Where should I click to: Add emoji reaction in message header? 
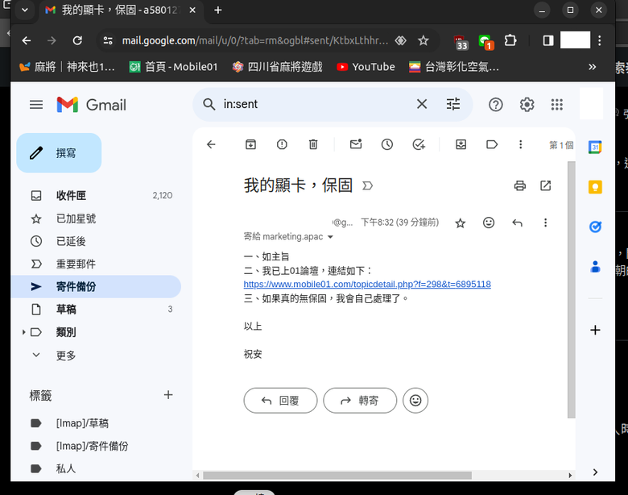point(489,223)
